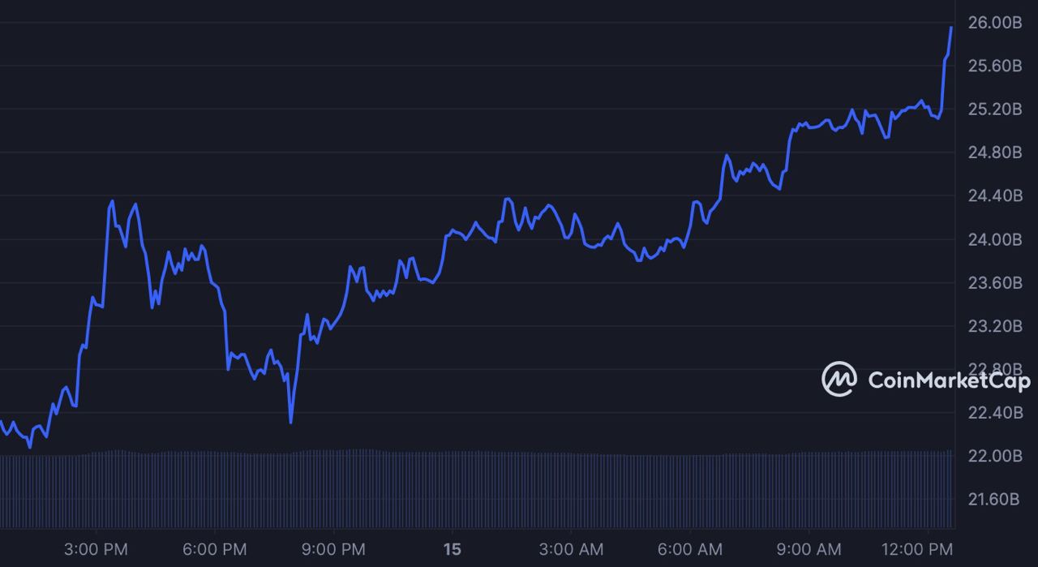1038x567 pixels.
Task: Click the 24.80B price axis label
Action: pyautogui.click(x=995, y=152)
